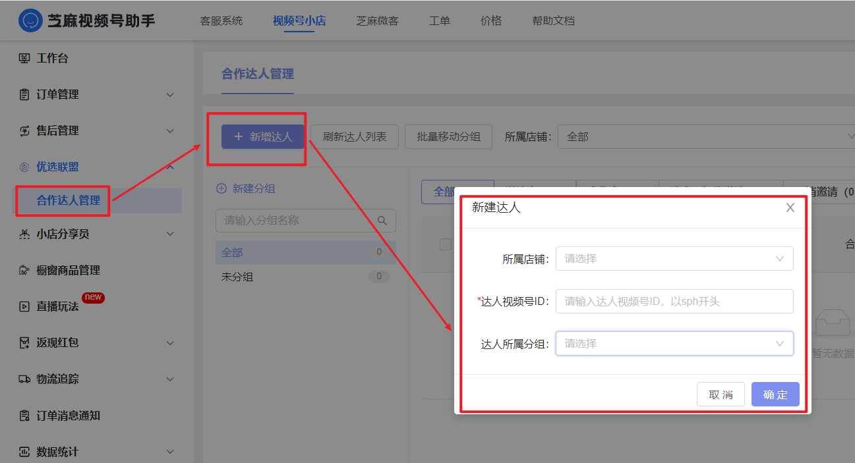Image resolution: width=855 pixels, height=463 pixels.
Task: Select the 合作达人管理 page tab
Action: tap(258, 74)
